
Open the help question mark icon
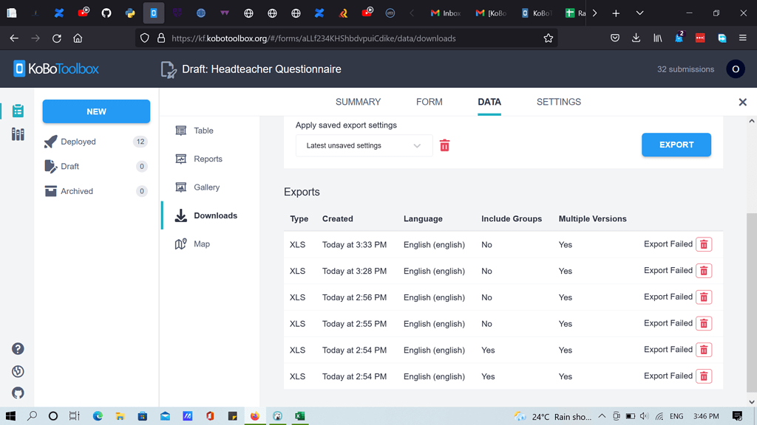(18, 348)
